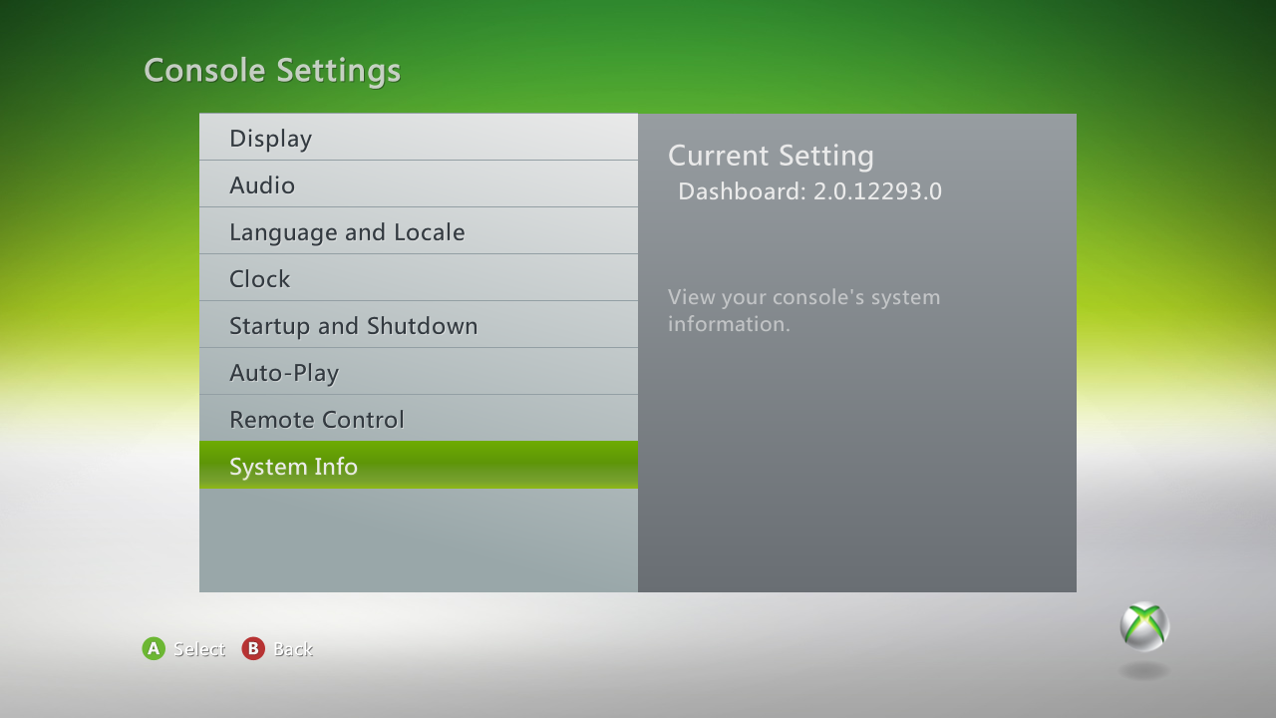Click the green A button icon

(x=154, y=648)
